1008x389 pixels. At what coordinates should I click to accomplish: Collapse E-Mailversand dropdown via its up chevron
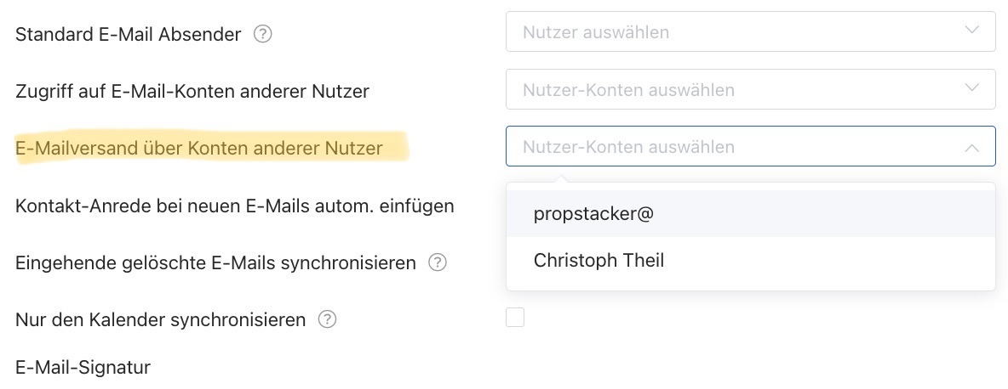point(971,148)
